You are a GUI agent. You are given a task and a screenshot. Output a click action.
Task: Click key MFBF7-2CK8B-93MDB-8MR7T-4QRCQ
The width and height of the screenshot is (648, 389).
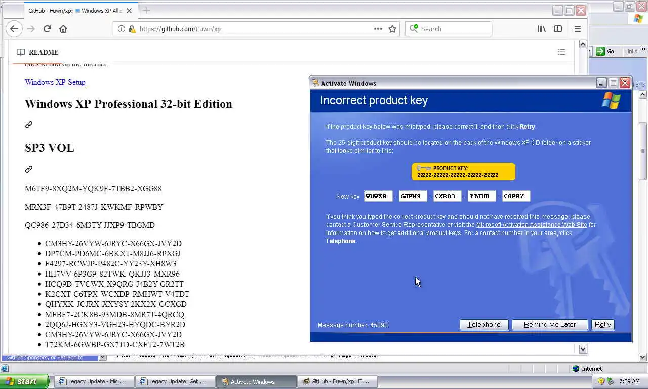point(115,315)
